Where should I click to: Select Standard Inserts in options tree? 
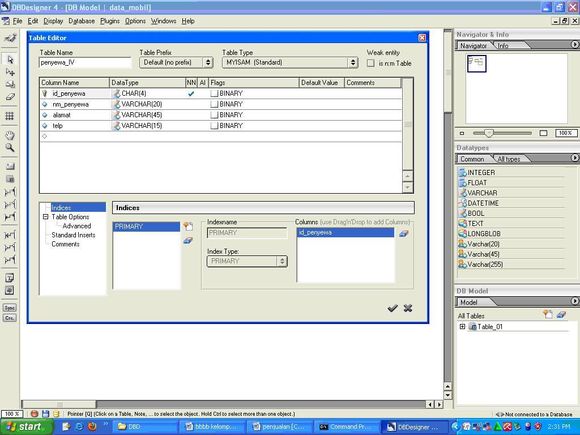click(x=73, y=235)
